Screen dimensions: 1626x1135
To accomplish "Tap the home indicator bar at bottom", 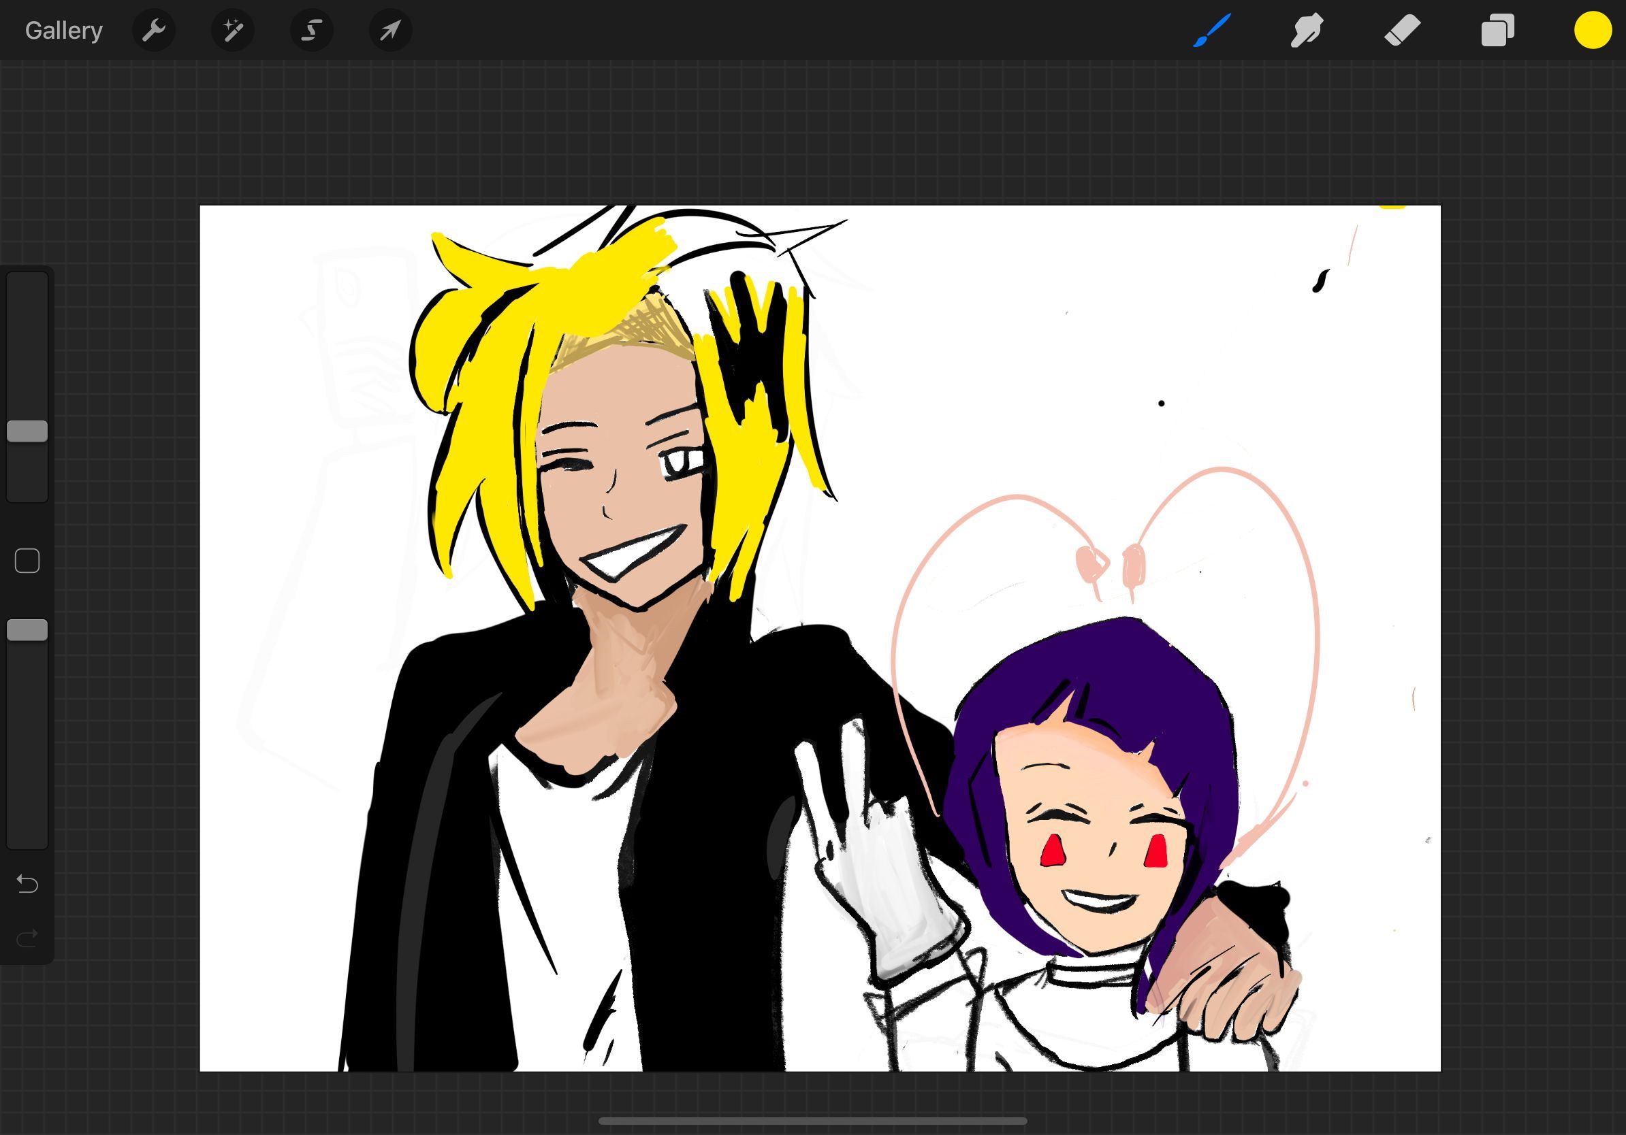I will click(x=812, y=1121).
